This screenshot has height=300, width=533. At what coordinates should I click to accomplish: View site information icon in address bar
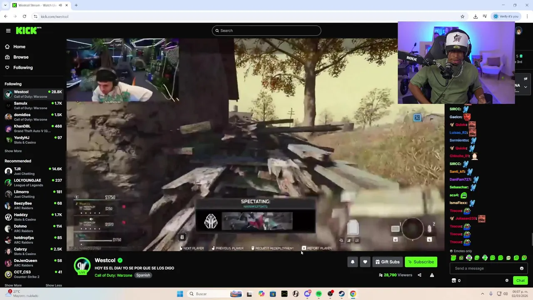pyautogui.click(x=36, y=16)
